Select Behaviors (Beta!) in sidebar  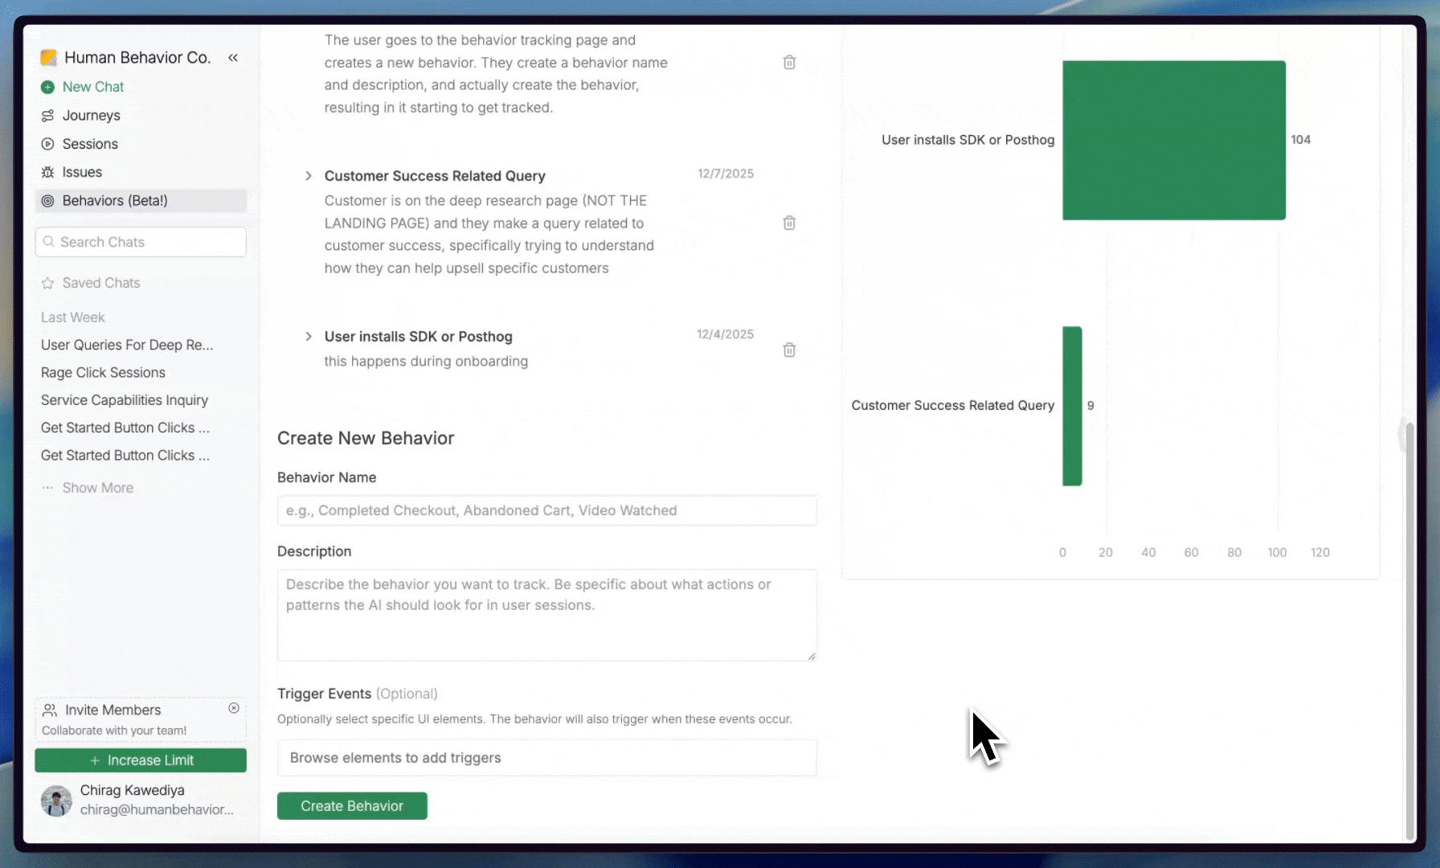[x=115, y=201]
